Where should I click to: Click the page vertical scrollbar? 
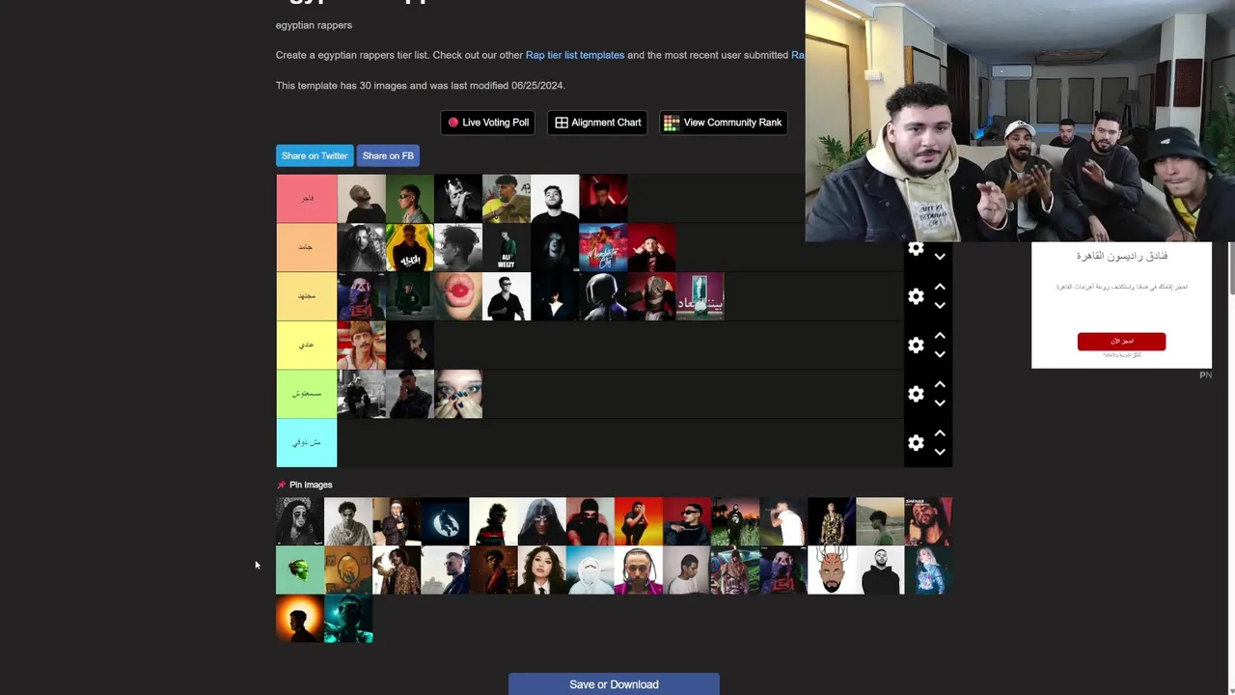point(1231,270)
